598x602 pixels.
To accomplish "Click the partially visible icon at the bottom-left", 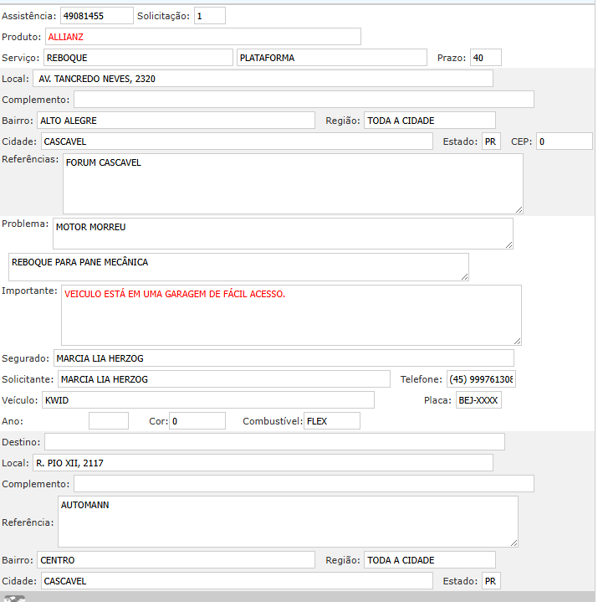I will point(15,598).
